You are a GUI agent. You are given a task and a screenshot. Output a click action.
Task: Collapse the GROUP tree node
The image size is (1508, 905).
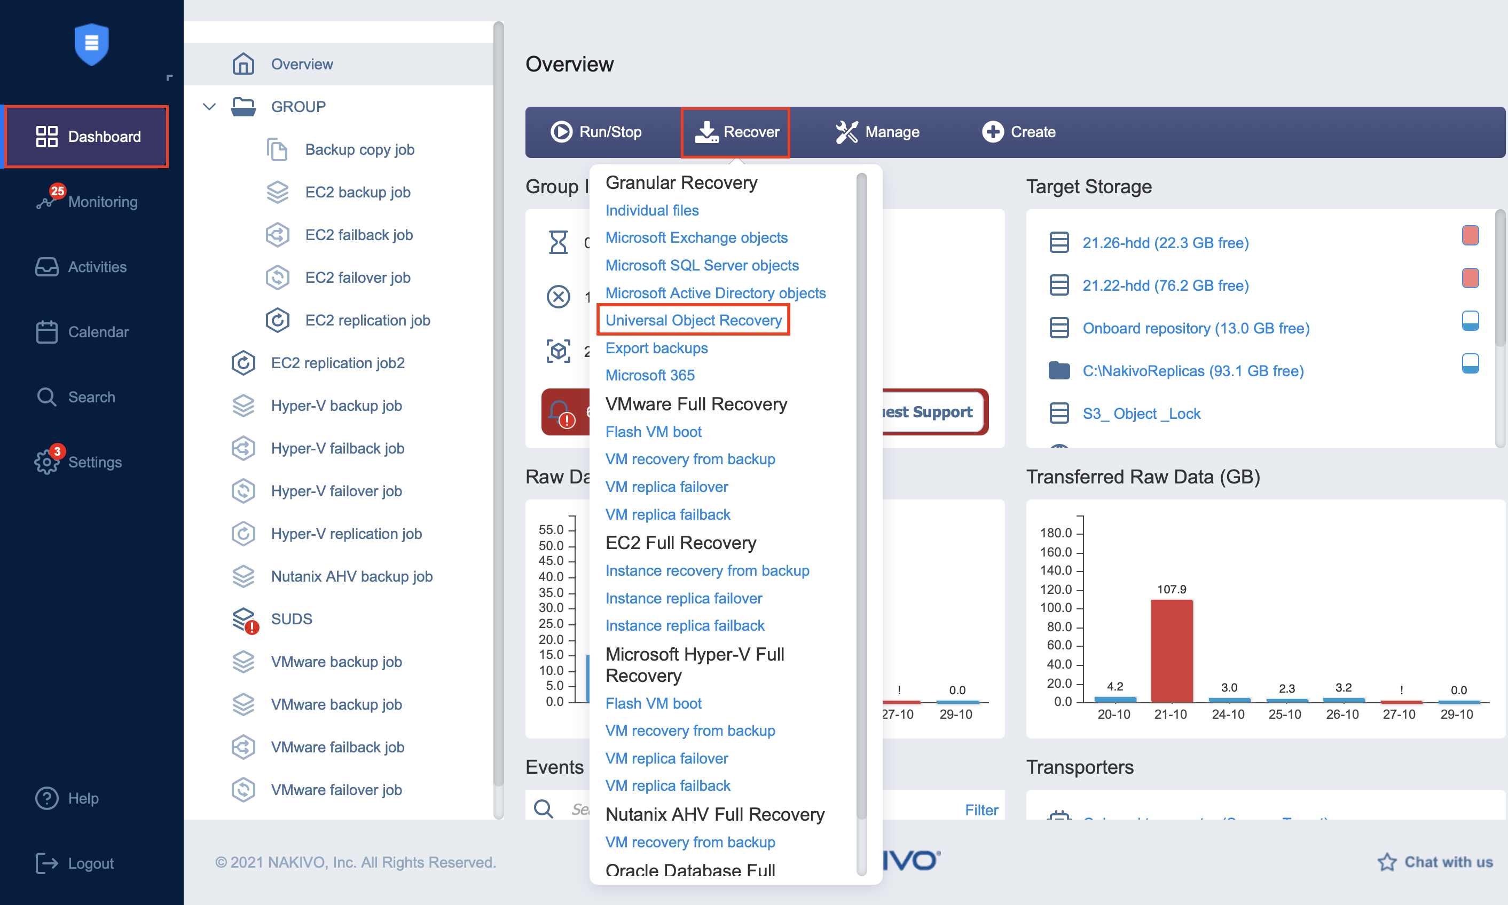(x=209, y=107)
